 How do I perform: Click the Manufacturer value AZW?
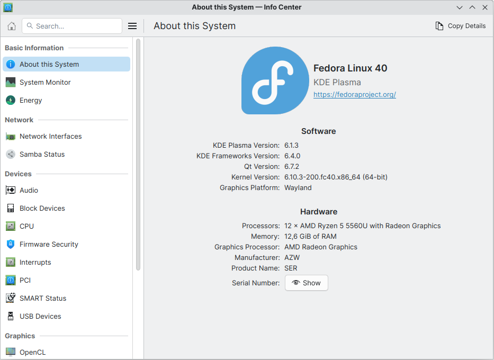tap(292, 257)
